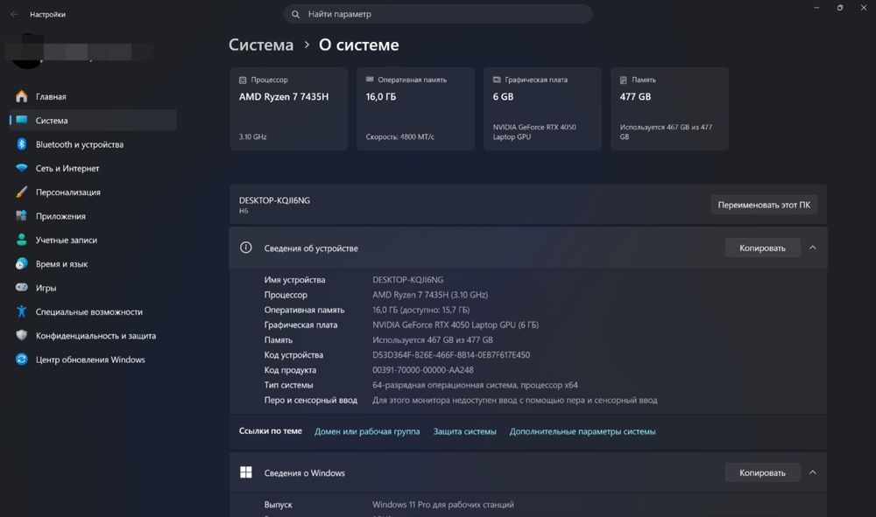876x517 pixels.
Task: Click the search magnifier icon
Action: (295, 14)
